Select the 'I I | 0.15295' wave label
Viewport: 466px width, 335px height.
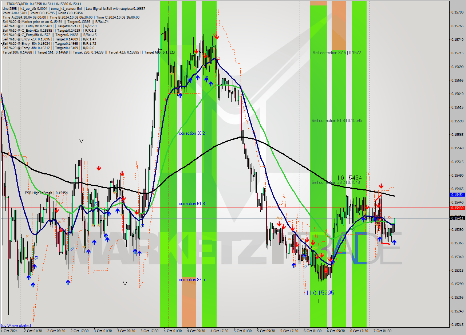319,293
